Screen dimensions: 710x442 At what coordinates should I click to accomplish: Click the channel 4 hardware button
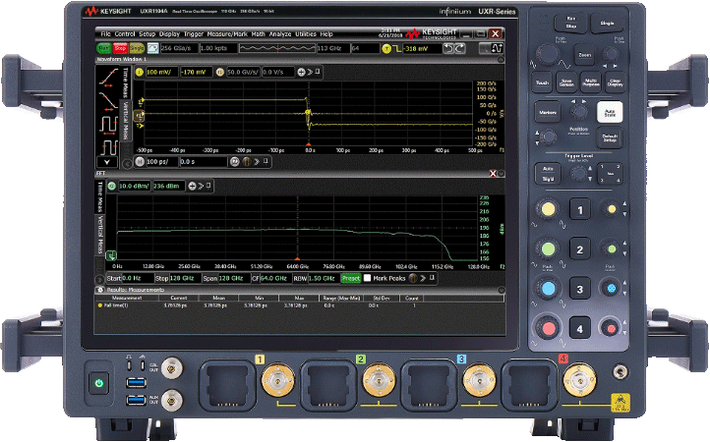[579, 329]
